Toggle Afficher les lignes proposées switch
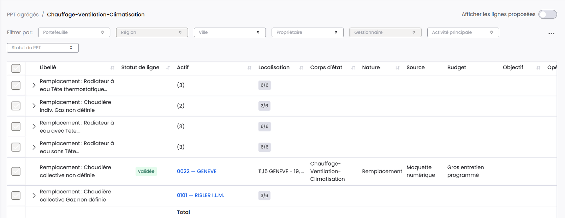 [x=548, y=14]
